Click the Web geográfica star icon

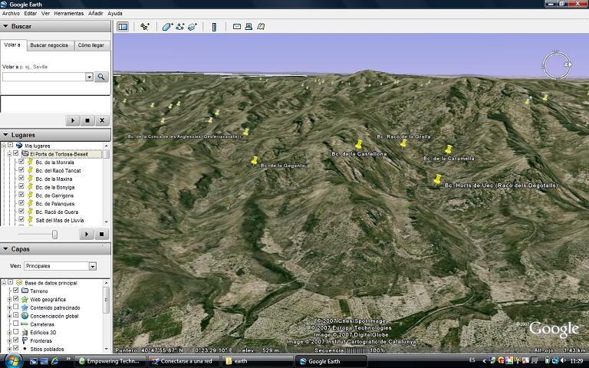tap(25, 299)
